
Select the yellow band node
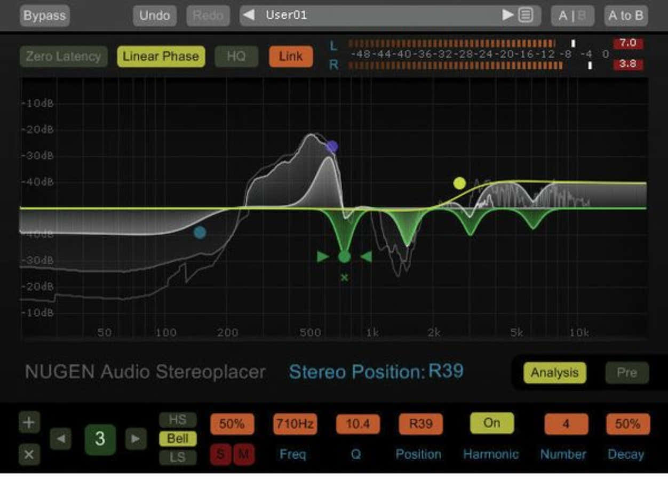coord(459,183)
